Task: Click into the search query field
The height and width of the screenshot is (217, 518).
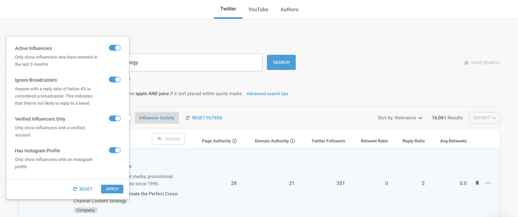Action: point(195,63)
